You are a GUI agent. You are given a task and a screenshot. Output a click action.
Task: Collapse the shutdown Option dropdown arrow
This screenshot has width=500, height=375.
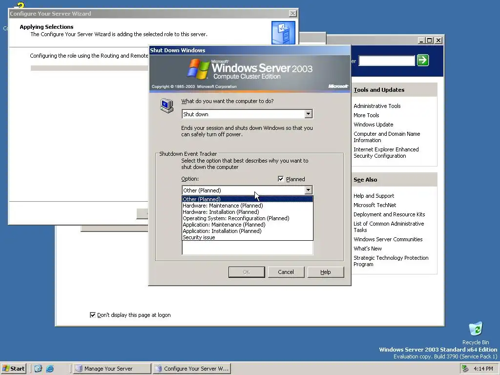click(308, 190)
